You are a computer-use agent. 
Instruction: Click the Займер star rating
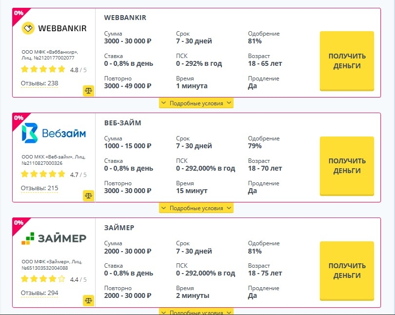point(43,279)
